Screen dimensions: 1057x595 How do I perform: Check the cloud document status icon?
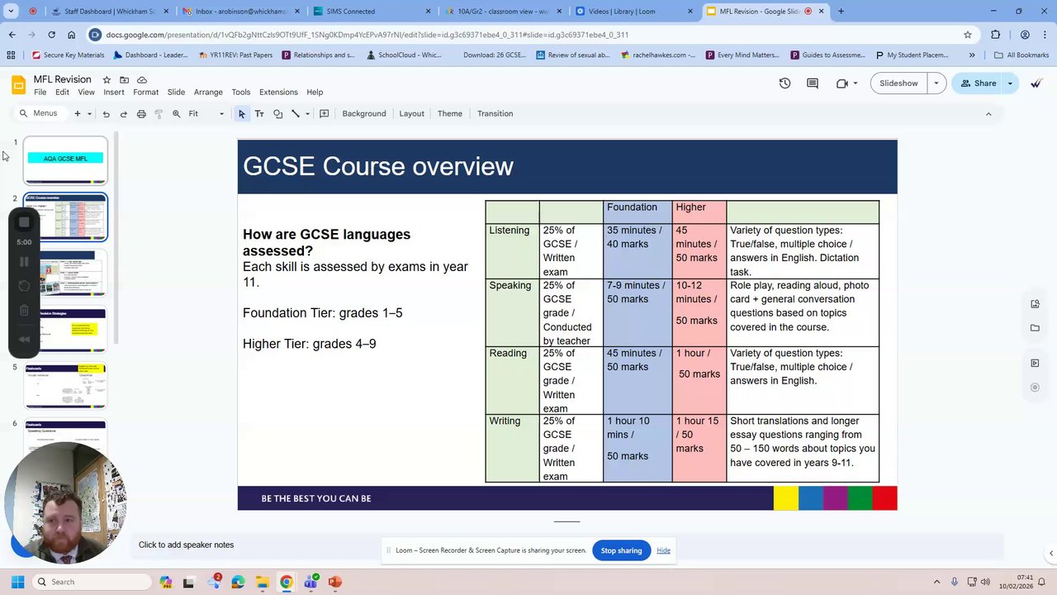point(142,79)
